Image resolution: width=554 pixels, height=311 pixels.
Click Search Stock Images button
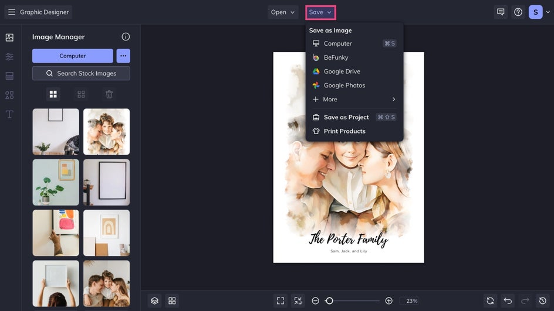[81, 73]
